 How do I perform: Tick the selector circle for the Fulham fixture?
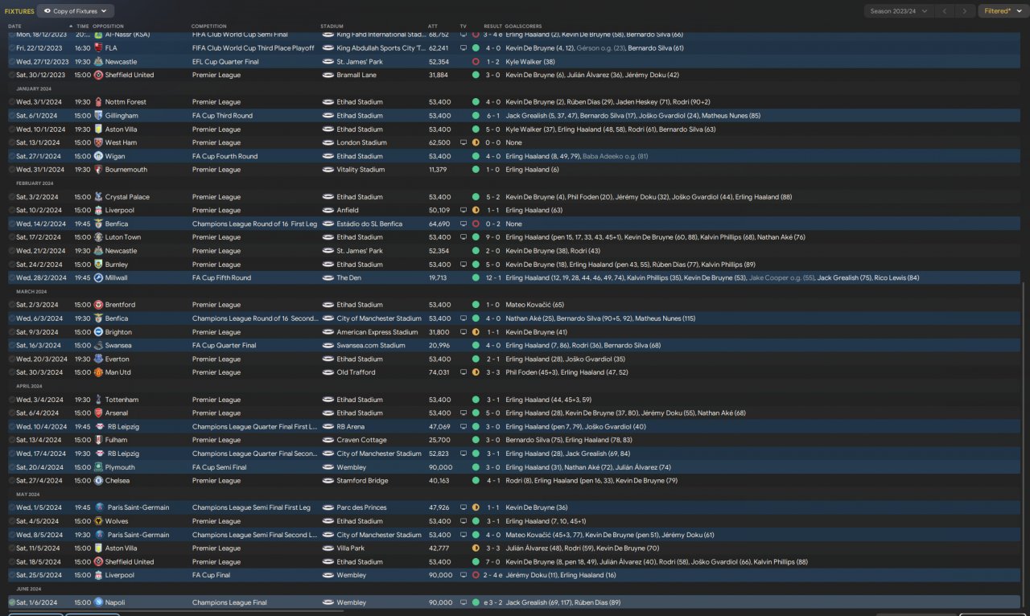click(12, 440)
